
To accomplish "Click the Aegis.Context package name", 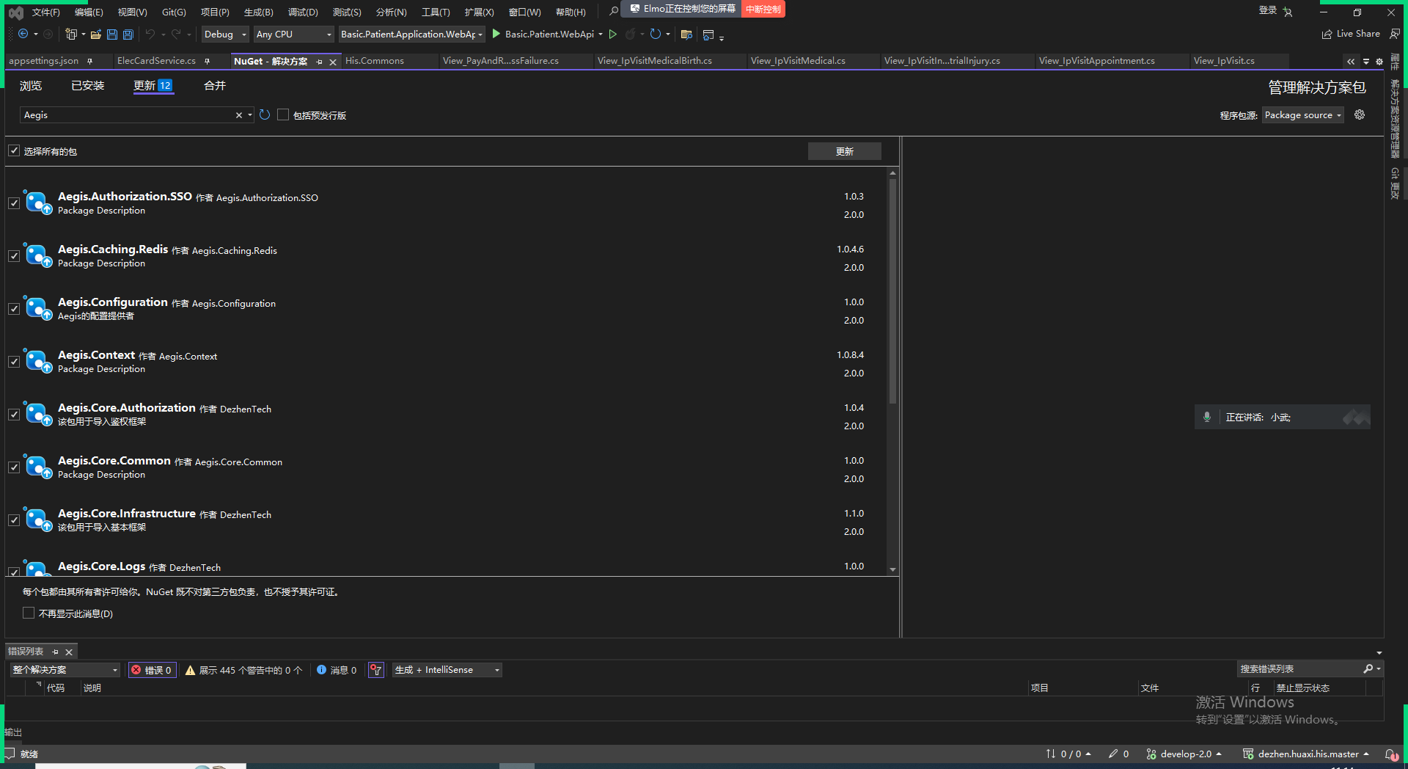I will [97, 355].
